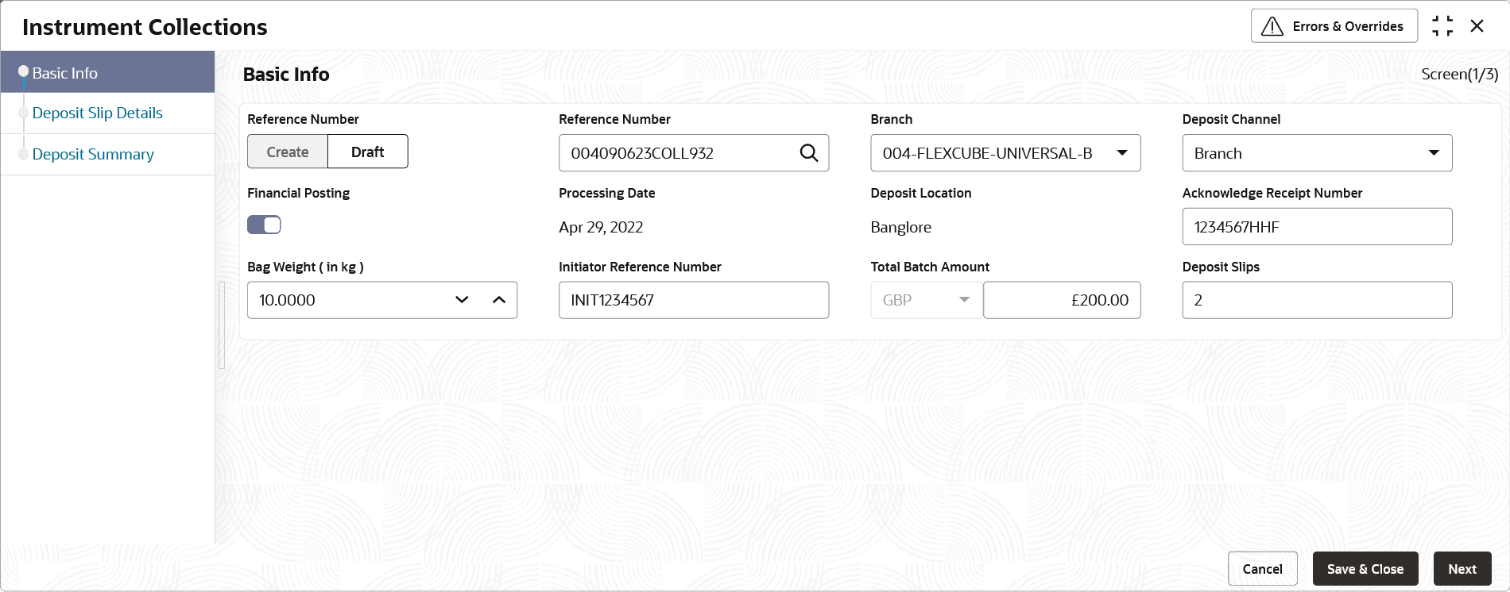The image size is (1510, 592).
Task: Click the Errors & Overrides warning icon
Action: (1272, 26)
